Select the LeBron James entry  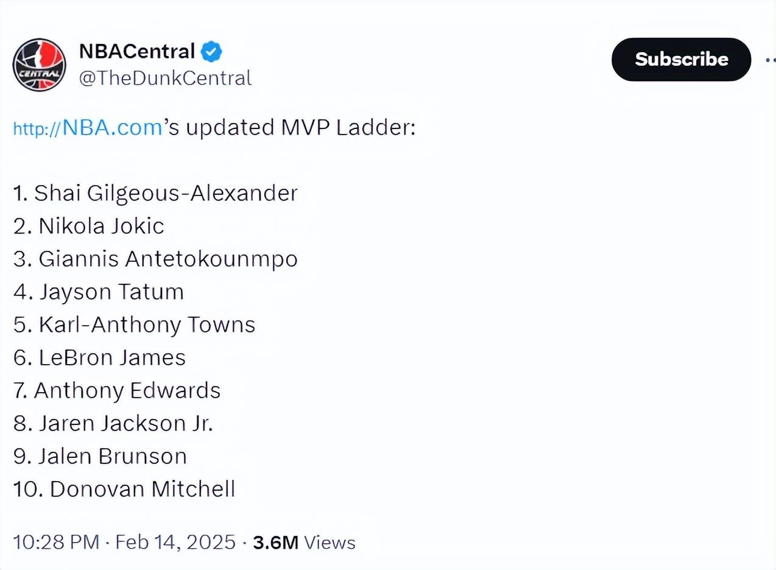coord(100,357)
